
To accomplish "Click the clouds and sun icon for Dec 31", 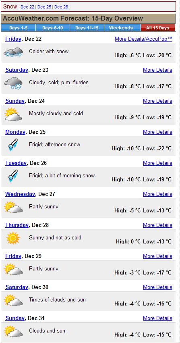I will pos(13,331).
